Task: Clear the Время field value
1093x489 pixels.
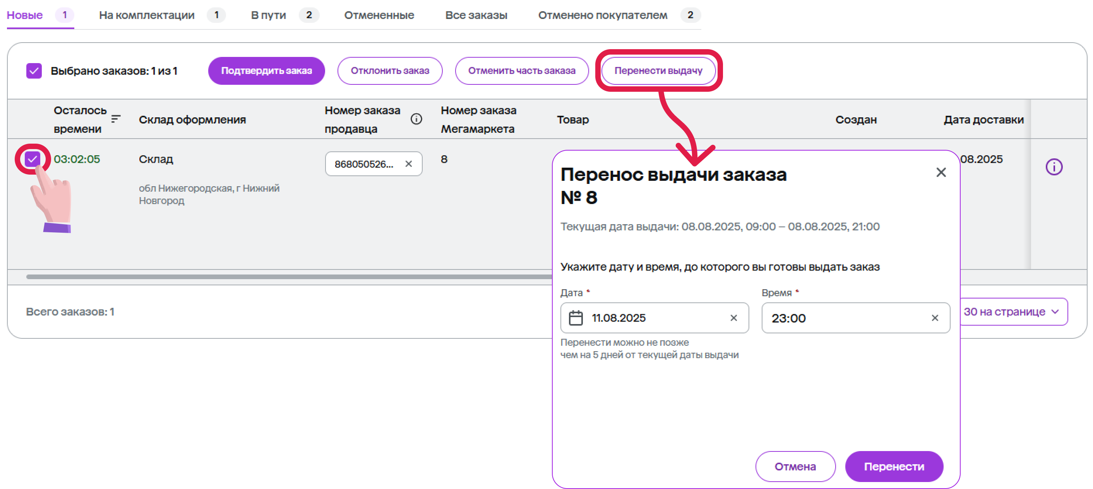Action: (x=935, y=317)
